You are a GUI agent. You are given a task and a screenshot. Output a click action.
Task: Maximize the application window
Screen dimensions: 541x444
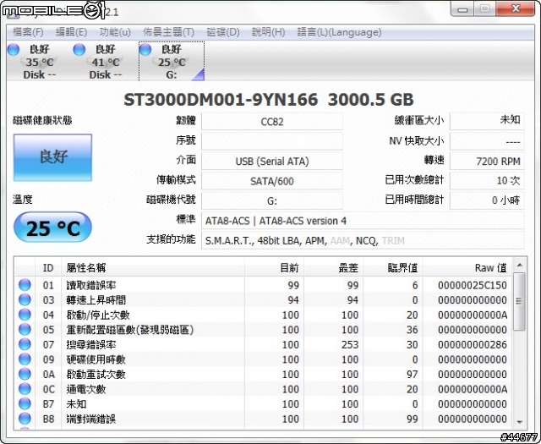(x=484, y=9)
